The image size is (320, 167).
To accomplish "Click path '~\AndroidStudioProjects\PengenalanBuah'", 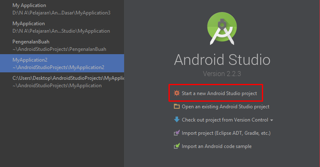I will coord(59,49).
